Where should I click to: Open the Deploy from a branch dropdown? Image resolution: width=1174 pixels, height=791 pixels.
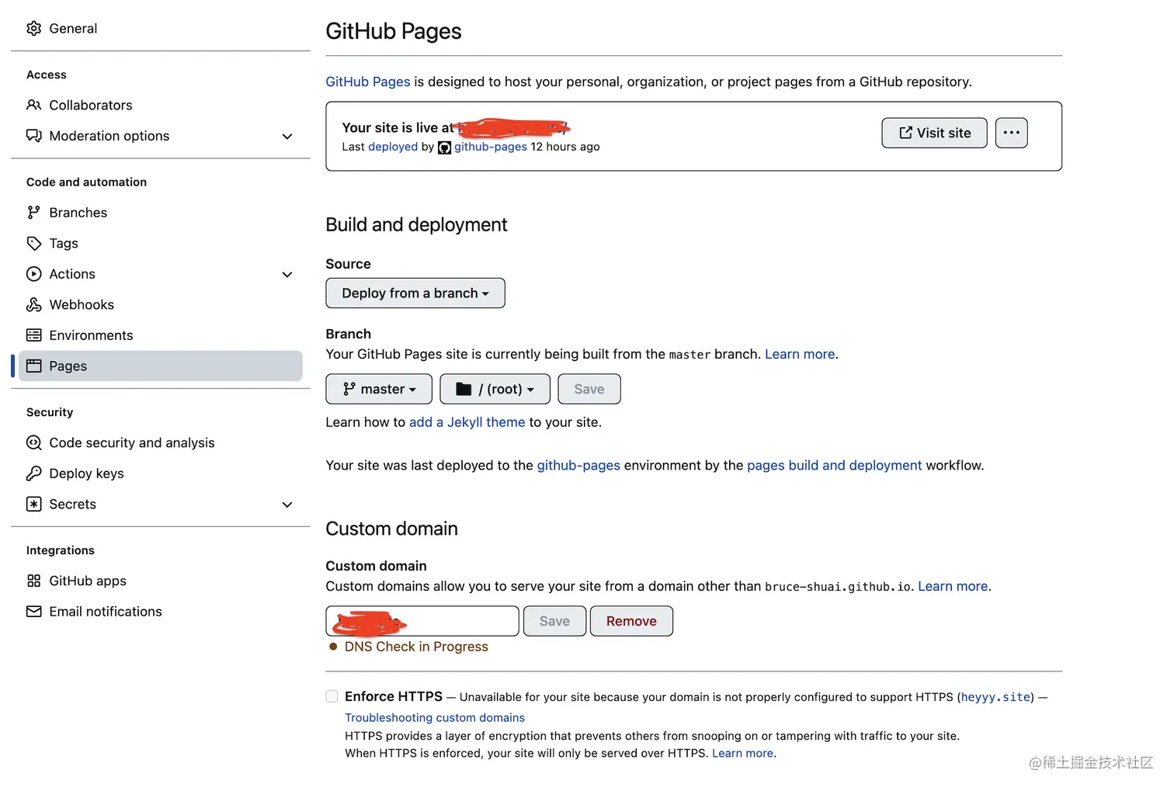coord(415,293)
